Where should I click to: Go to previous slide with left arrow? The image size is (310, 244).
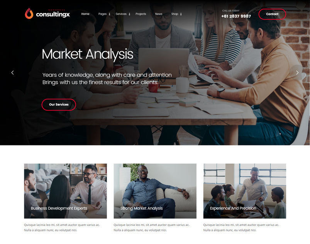point(12,72)
